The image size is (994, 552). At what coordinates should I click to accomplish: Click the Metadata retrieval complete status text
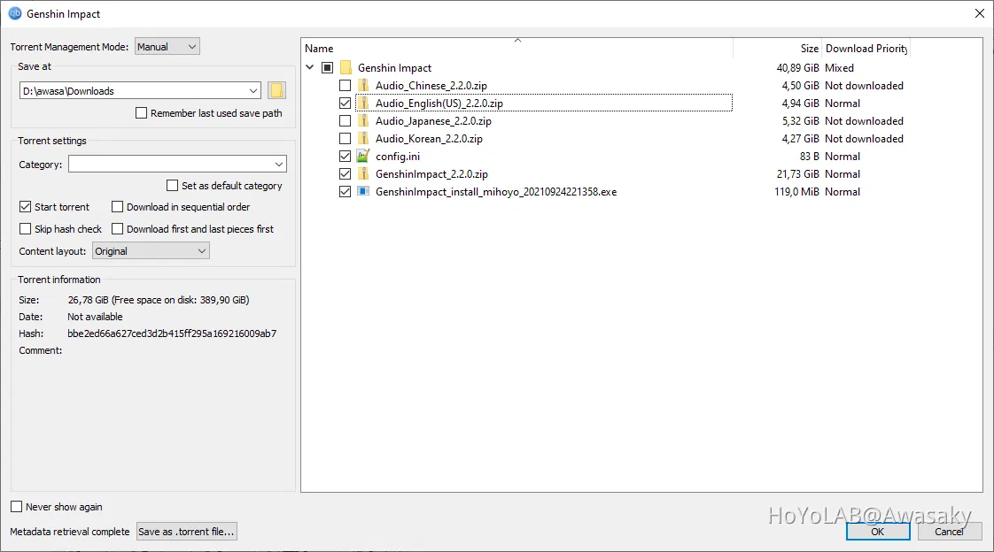[70, 532]
